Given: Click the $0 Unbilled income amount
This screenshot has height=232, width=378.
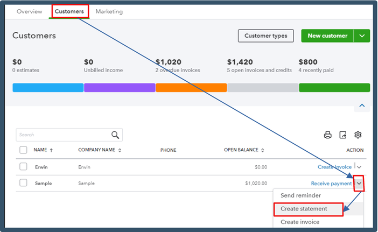Looking at the screenshot, I should pyautogui.click(x=88, y=62).
